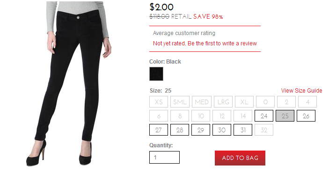Click the greyed-out size 14
The width and height of the screenshot is (329, 173).
point(243,116)
